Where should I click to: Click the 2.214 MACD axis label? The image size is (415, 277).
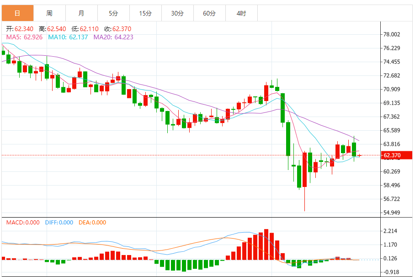tap(390, 231)
